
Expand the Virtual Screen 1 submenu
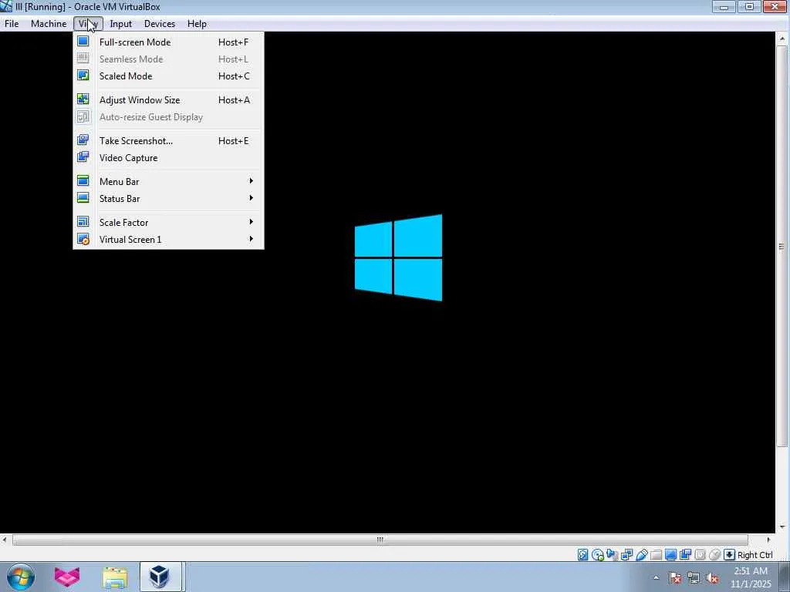[x=168, y=239]
